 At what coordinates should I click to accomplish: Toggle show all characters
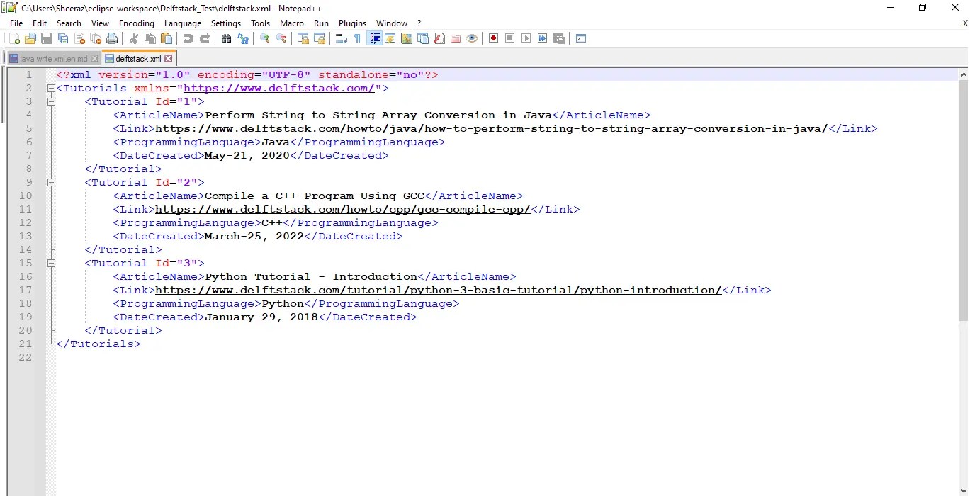click(358, 38)
